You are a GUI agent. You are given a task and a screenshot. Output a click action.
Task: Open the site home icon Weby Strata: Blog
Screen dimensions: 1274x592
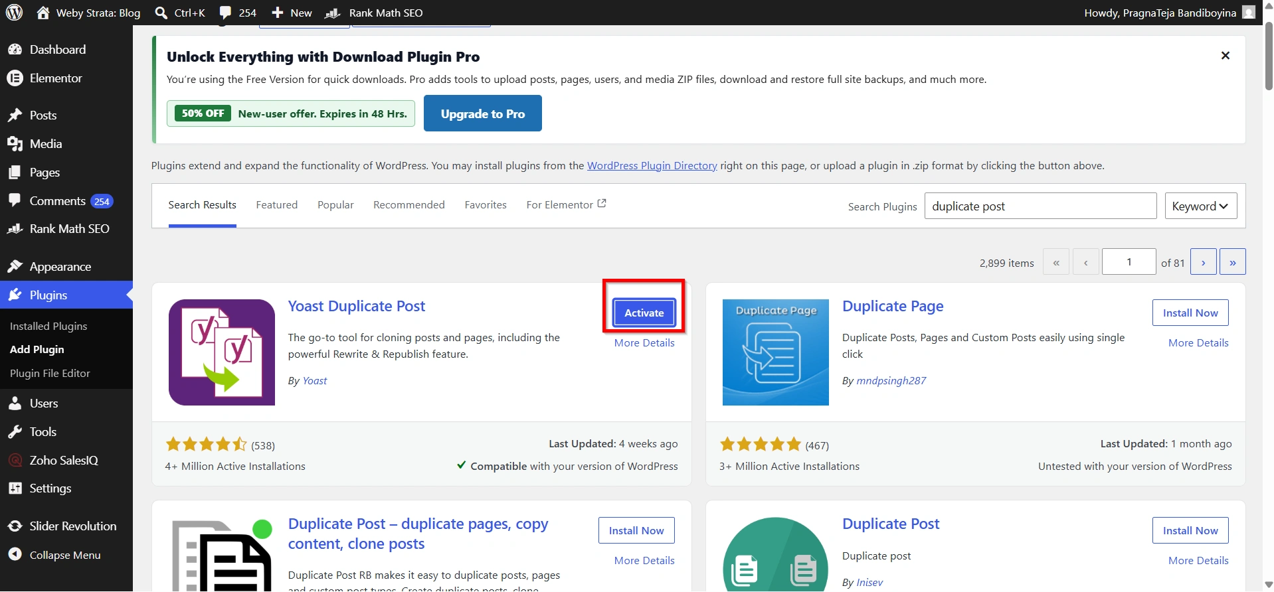tap(88, 13)
